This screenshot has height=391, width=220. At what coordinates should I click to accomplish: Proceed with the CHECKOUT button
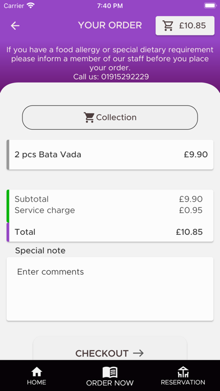pos(110,351)
